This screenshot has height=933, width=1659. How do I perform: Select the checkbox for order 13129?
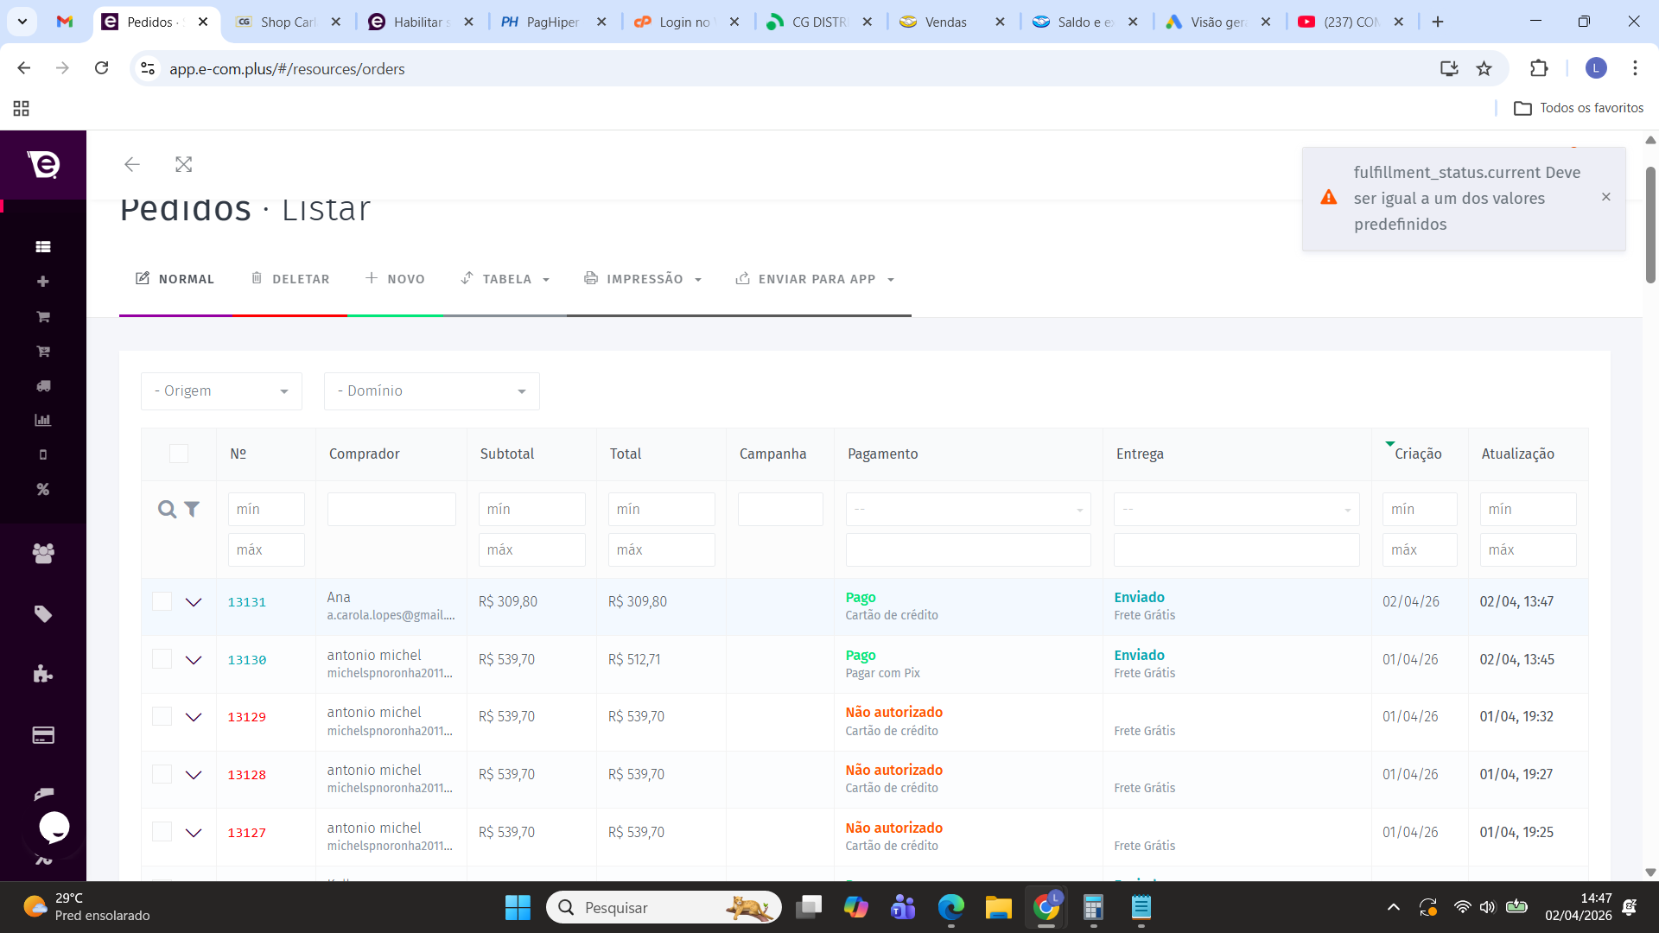(162, 716)
